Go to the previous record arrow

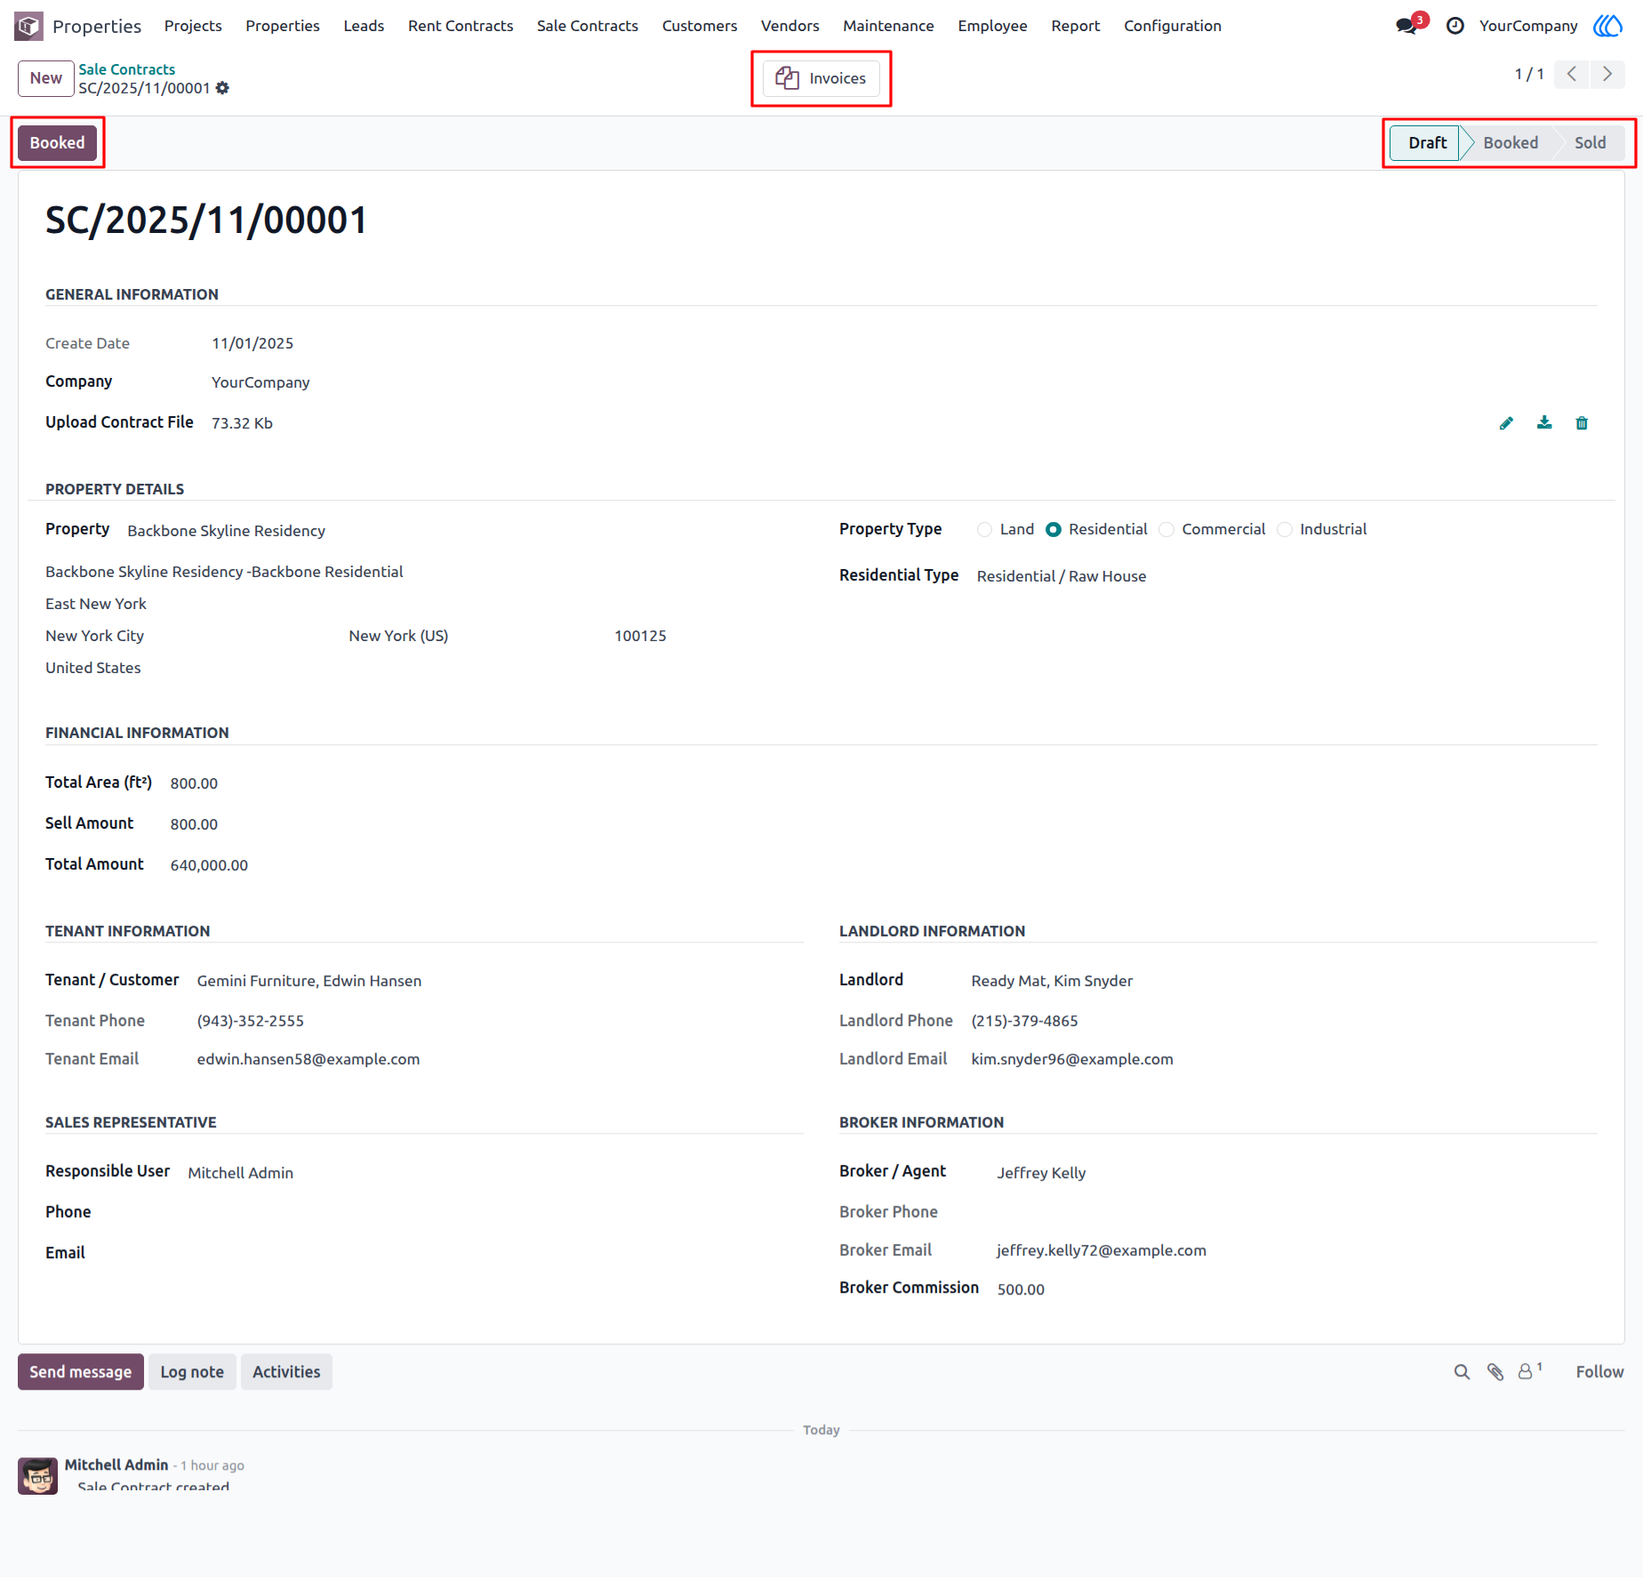point(1572,75)
